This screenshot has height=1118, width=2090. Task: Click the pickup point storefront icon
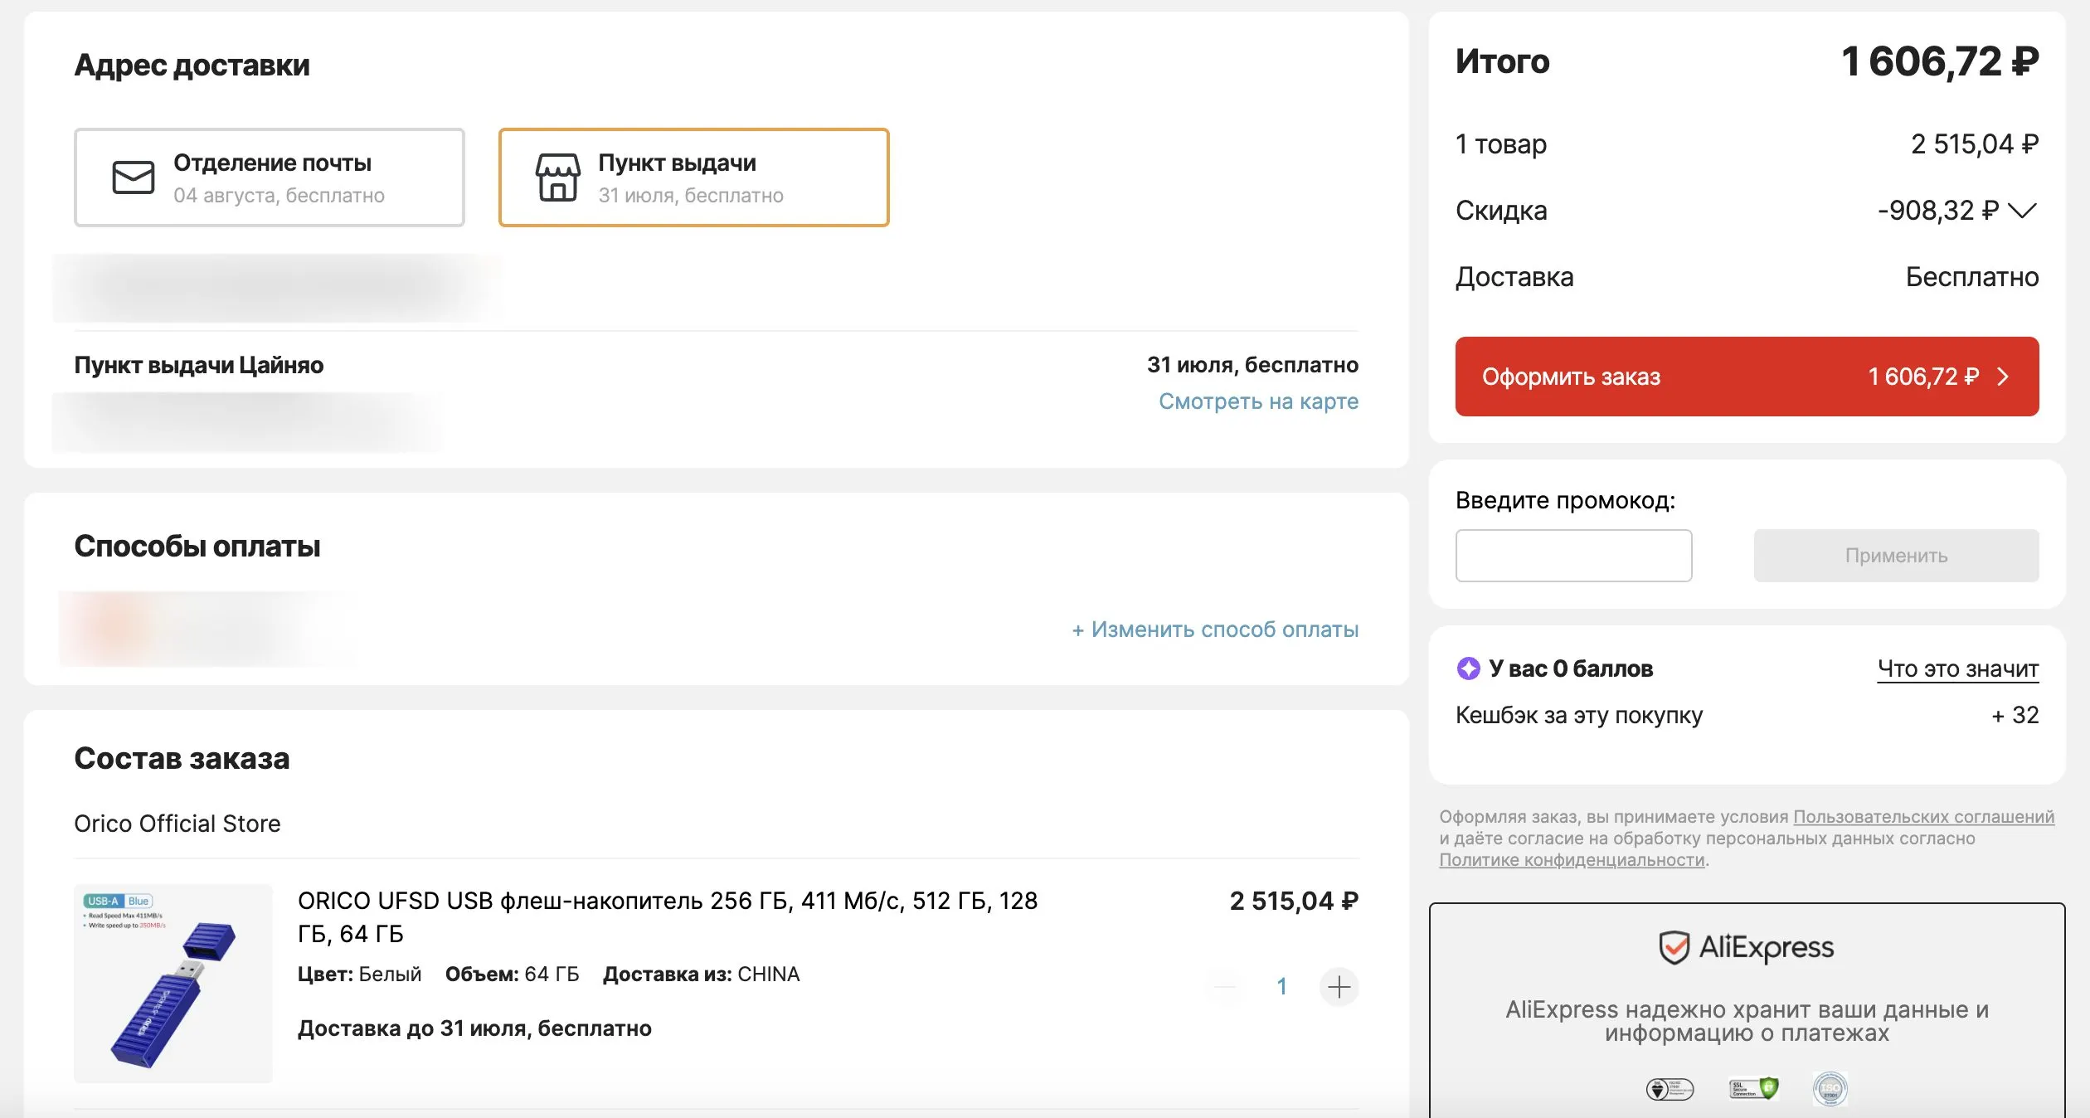[557, 177]
